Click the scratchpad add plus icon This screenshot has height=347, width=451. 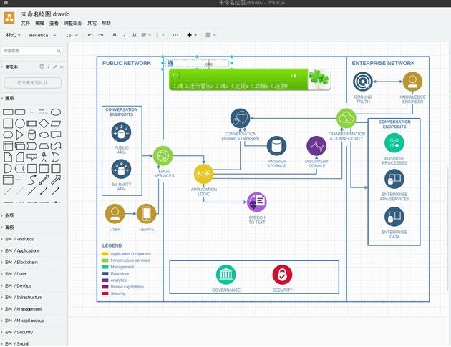(49, 67)
